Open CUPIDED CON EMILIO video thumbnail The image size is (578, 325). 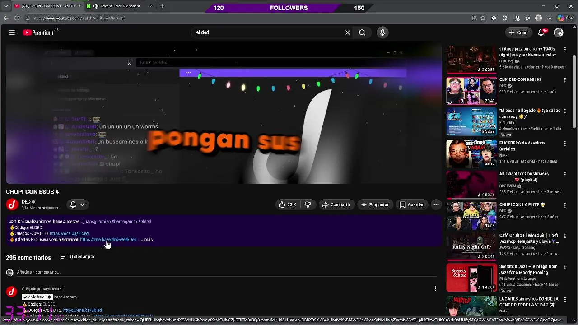click(471, 90)
